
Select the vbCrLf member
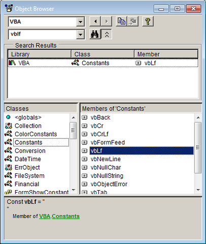tap(99, 134)
